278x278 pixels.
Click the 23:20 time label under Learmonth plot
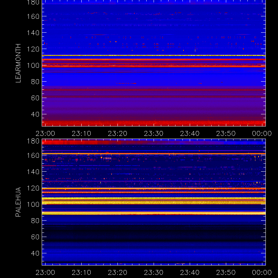pos(117,133)
